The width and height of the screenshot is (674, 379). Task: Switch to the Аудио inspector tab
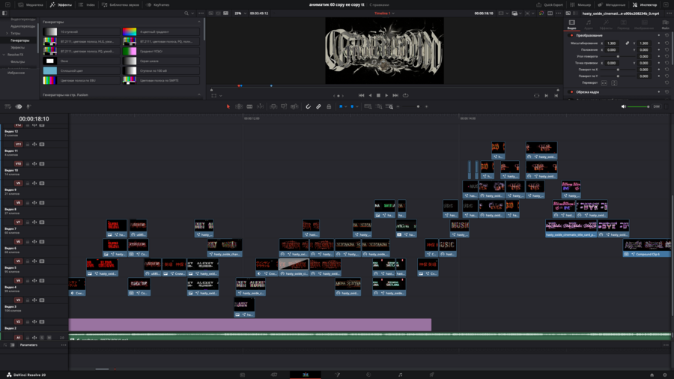[x=589, y=25]
